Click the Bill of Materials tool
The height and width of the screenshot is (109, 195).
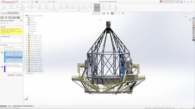(x=85, y=7)
